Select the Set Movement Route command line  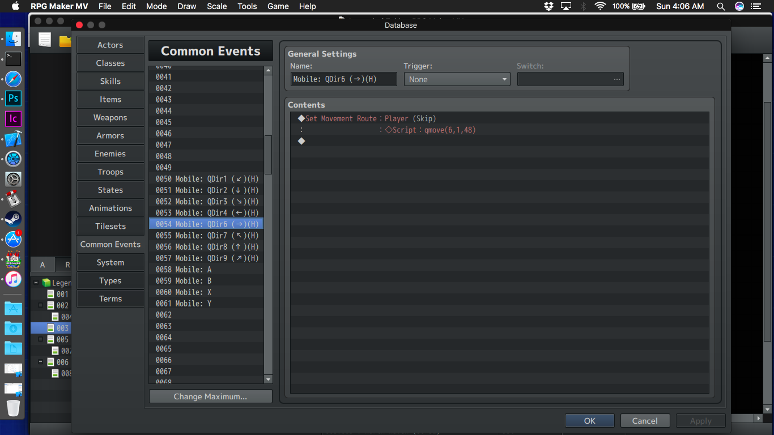(x=500, y=118)
